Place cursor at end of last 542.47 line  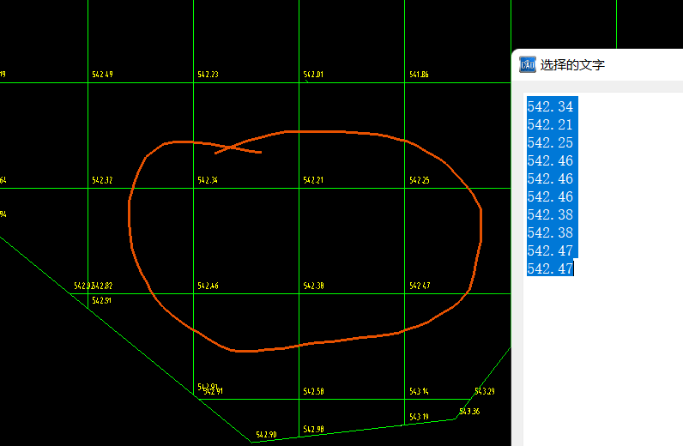click(x=574, y=269)
